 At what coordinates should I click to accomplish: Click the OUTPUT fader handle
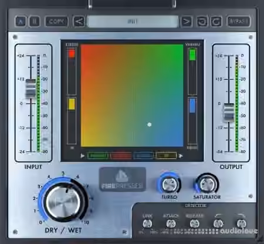coord(229,112)
